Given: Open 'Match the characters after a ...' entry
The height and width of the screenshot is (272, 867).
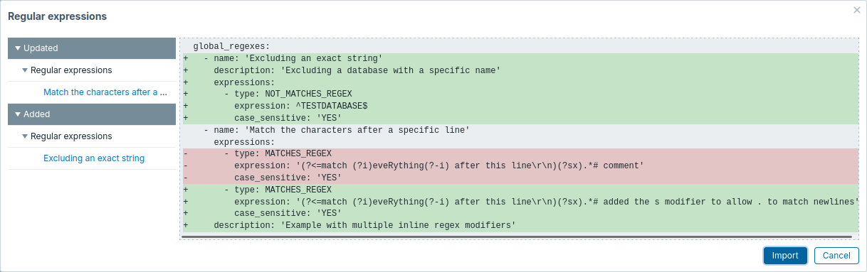Looking at the screenshot, I should click(x=105, y=92).
